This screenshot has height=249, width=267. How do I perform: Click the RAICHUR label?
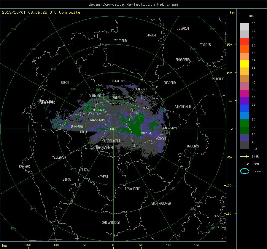tap(218, 79)
